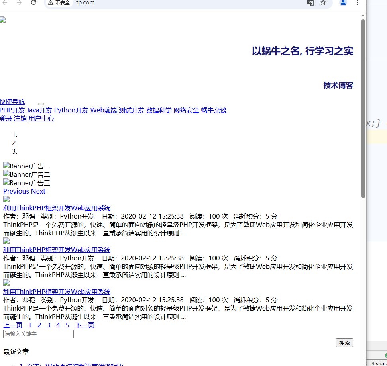
Task: Toggle the small navbar collapse button
Action: point(41,104)
